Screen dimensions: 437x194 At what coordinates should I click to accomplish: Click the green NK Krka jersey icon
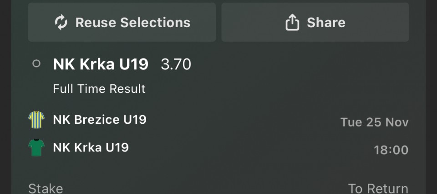[x=36, y=147]
